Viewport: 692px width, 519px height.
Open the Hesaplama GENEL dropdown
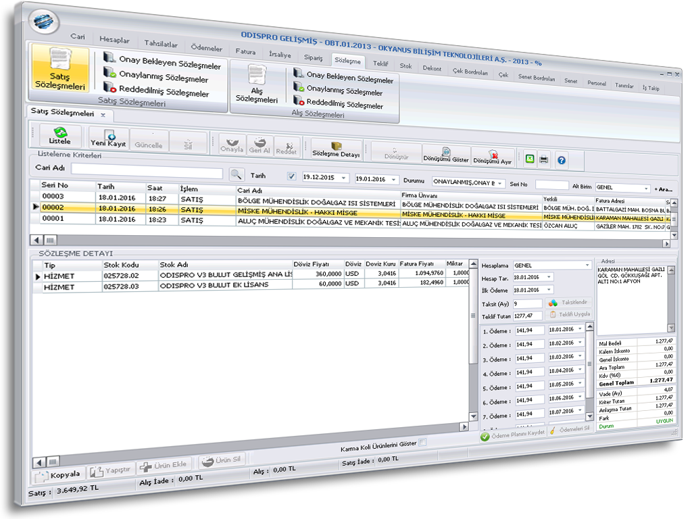[x=587, y=266]
